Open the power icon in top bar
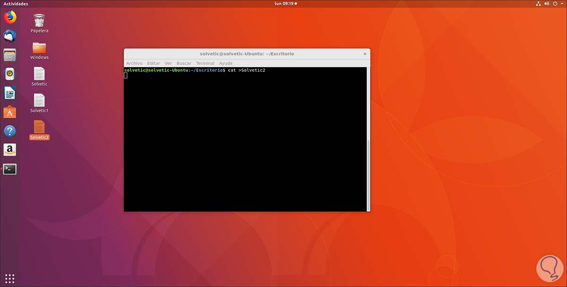The height and width of the screenshot is (287, 567). pos(555,3)
